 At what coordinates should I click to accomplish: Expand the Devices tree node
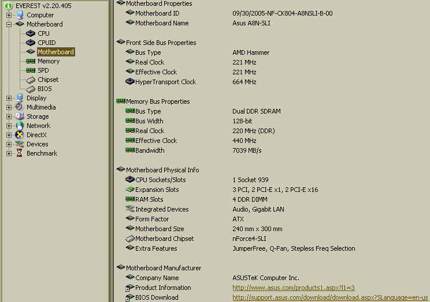[x=9, y=144]
